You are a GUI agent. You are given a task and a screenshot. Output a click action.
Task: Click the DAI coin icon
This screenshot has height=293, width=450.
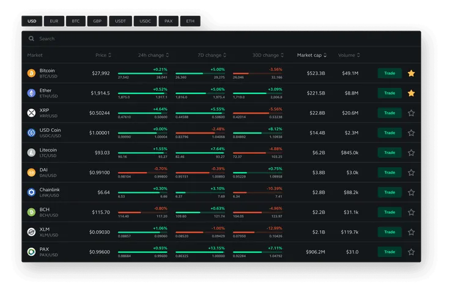(31, 172)
